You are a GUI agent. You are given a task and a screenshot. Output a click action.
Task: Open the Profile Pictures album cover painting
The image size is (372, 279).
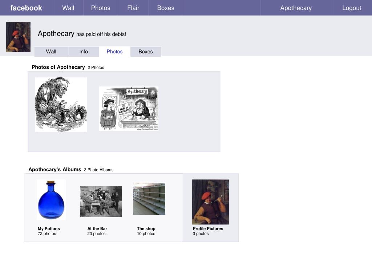(x=210, y=202)
